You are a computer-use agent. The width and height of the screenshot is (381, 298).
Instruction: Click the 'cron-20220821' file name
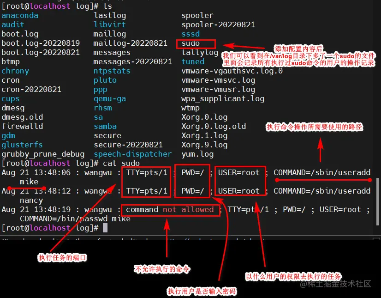[31, 89]
